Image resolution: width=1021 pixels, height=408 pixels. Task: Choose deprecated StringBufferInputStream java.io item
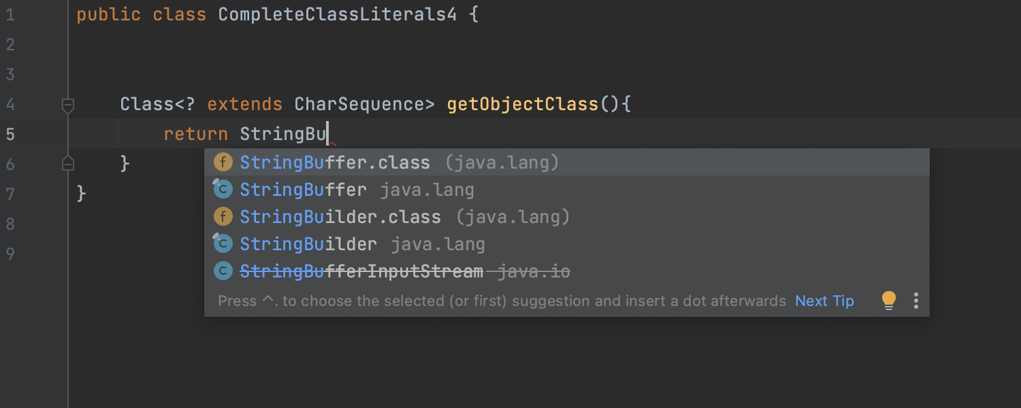pos(566,271)
